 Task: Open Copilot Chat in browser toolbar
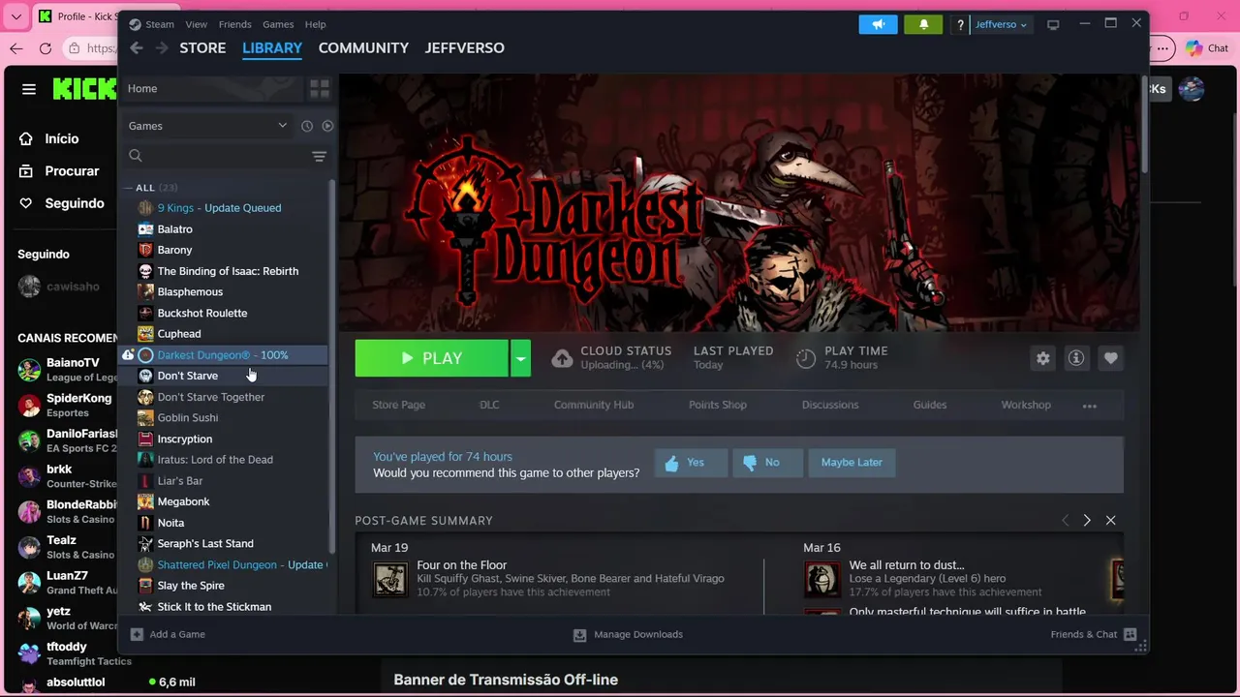click(x=1206, y=48)
